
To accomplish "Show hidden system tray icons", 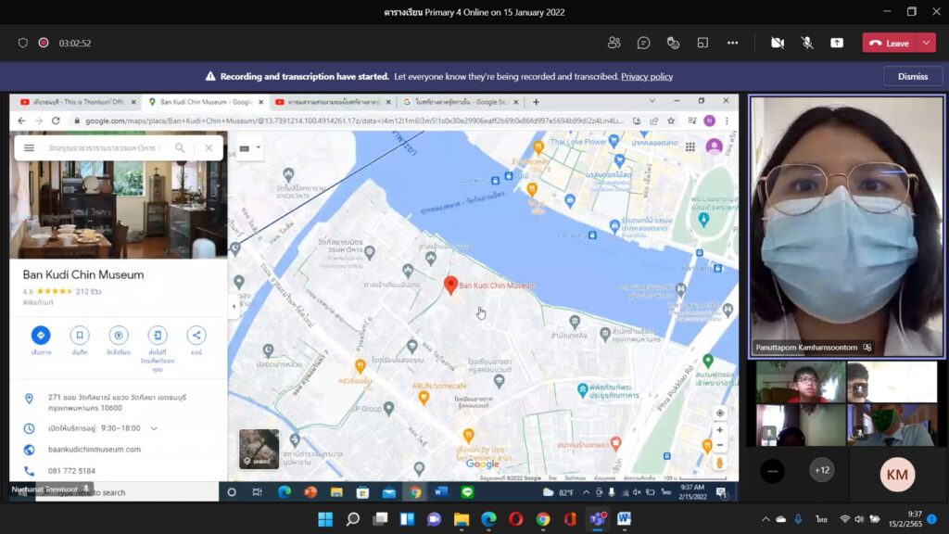I will pyautogui.click(x=766, y=519).
